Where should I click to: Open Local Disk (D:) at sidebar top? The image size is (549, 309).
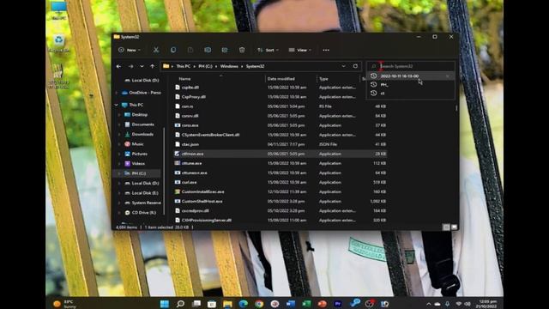(x=145, y=81)
